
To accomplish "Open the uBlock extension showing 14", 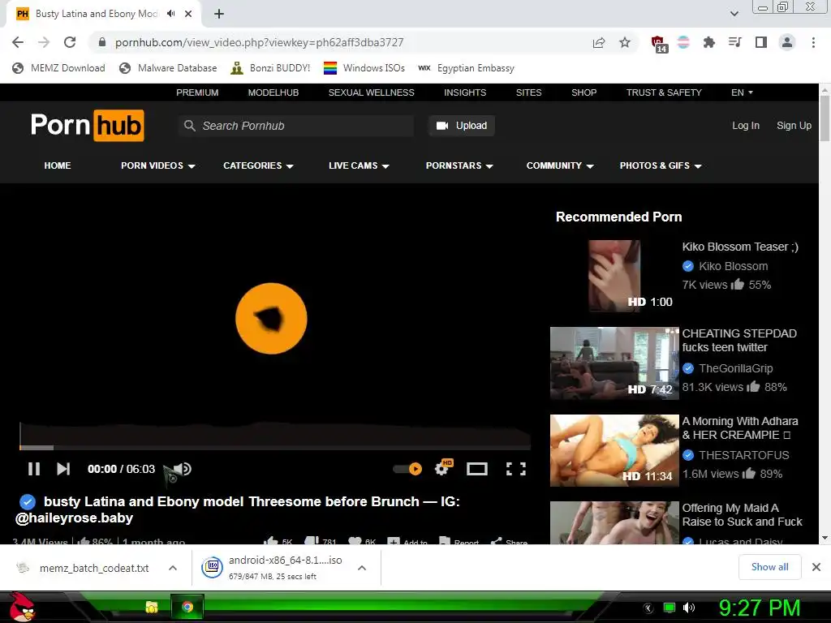I will click(x=658, y=44).
